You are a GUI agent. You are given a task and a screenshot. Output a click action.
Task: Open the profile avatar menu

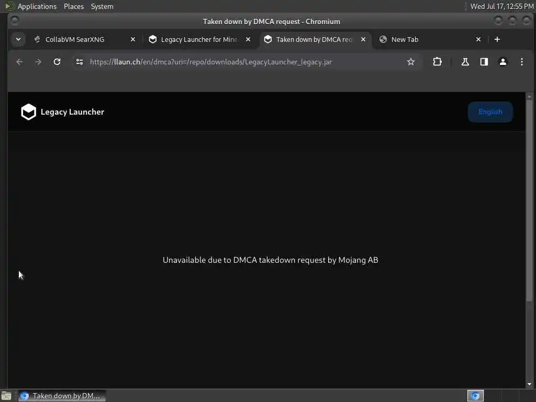(503, 62)
